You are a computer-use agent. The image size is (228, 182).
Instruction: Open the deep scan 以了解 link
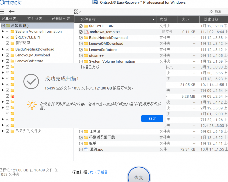pyautogui.click(x=97, y=172)
